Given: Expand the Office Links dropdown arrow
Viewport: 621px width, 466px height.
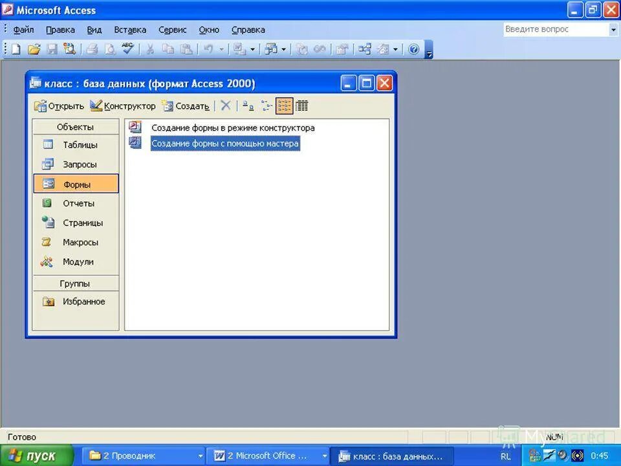Looking at the screenshot, I should pyautogui.click(x=253, y=50).
